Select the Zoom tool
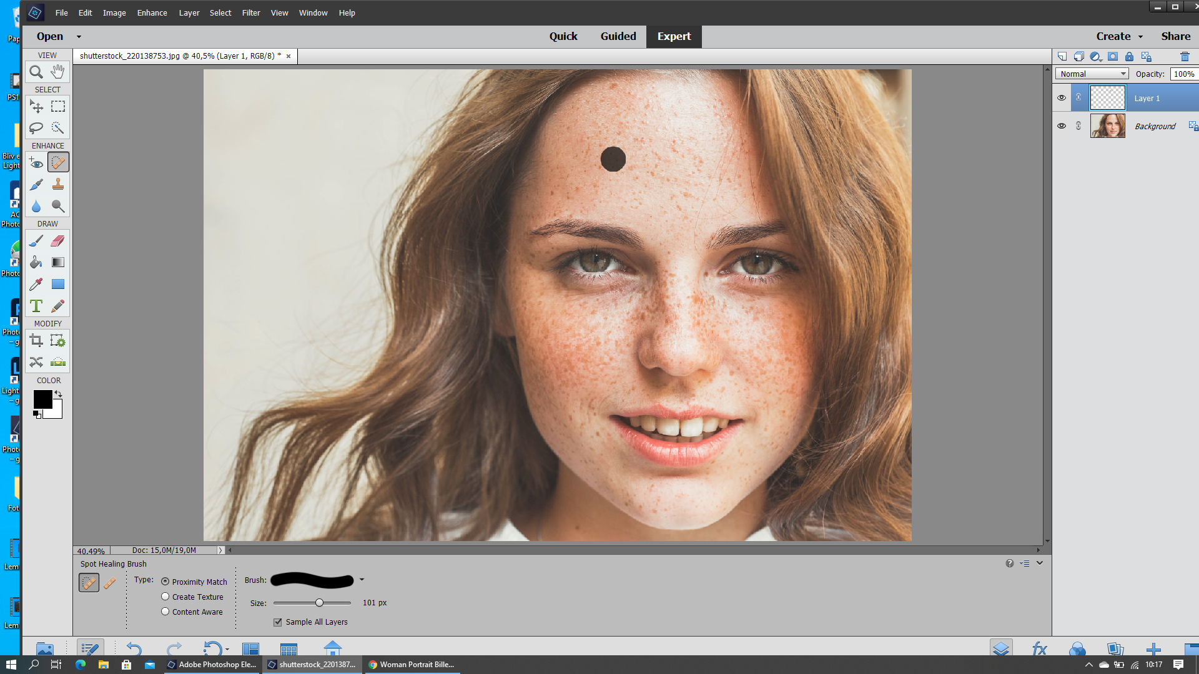 (x=36, y=72)
